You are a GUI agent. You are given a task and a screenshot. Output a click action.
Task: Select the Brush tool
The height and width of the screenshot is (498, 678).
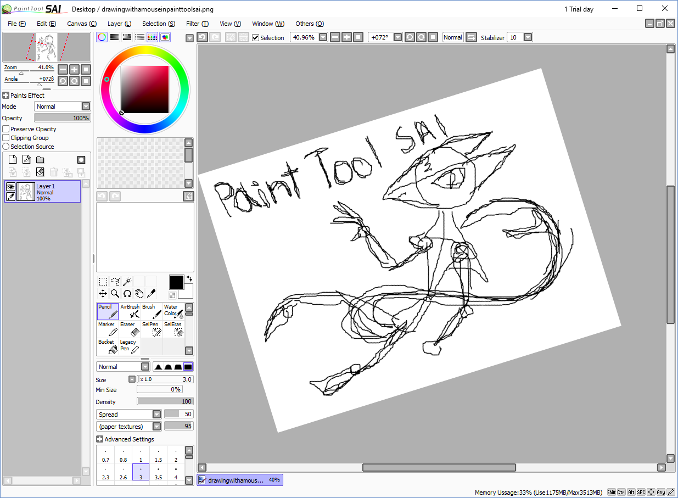pyautogui.click(x=152, y=311)
